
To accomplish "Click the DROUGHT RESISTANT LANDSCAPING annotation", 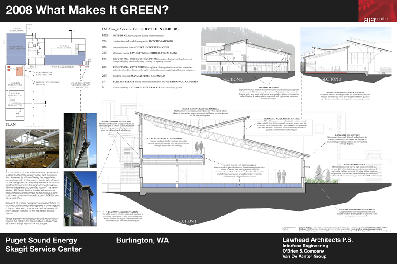I will coord(357,213).
